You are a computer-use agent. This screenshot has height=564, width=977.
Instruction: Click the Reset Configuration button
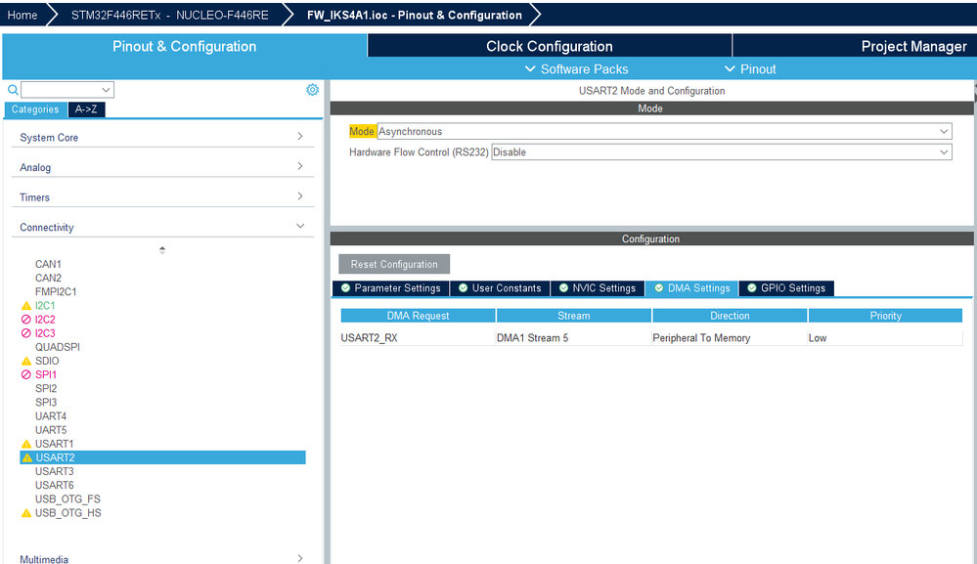coord(394,264)
